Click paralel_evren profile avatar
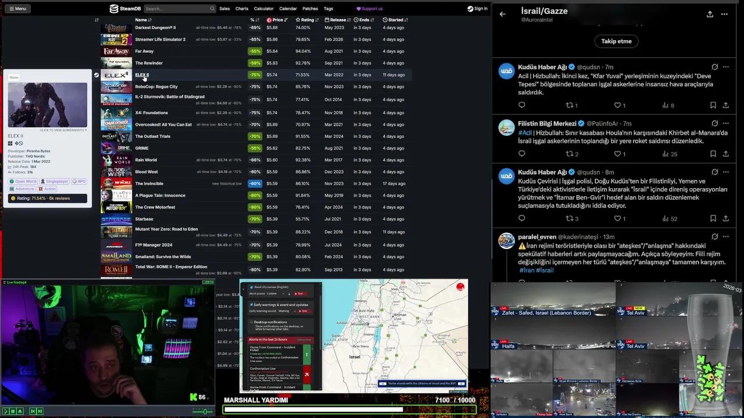The width and height of the screenshot is (744, 418). (x=506, y=240)
